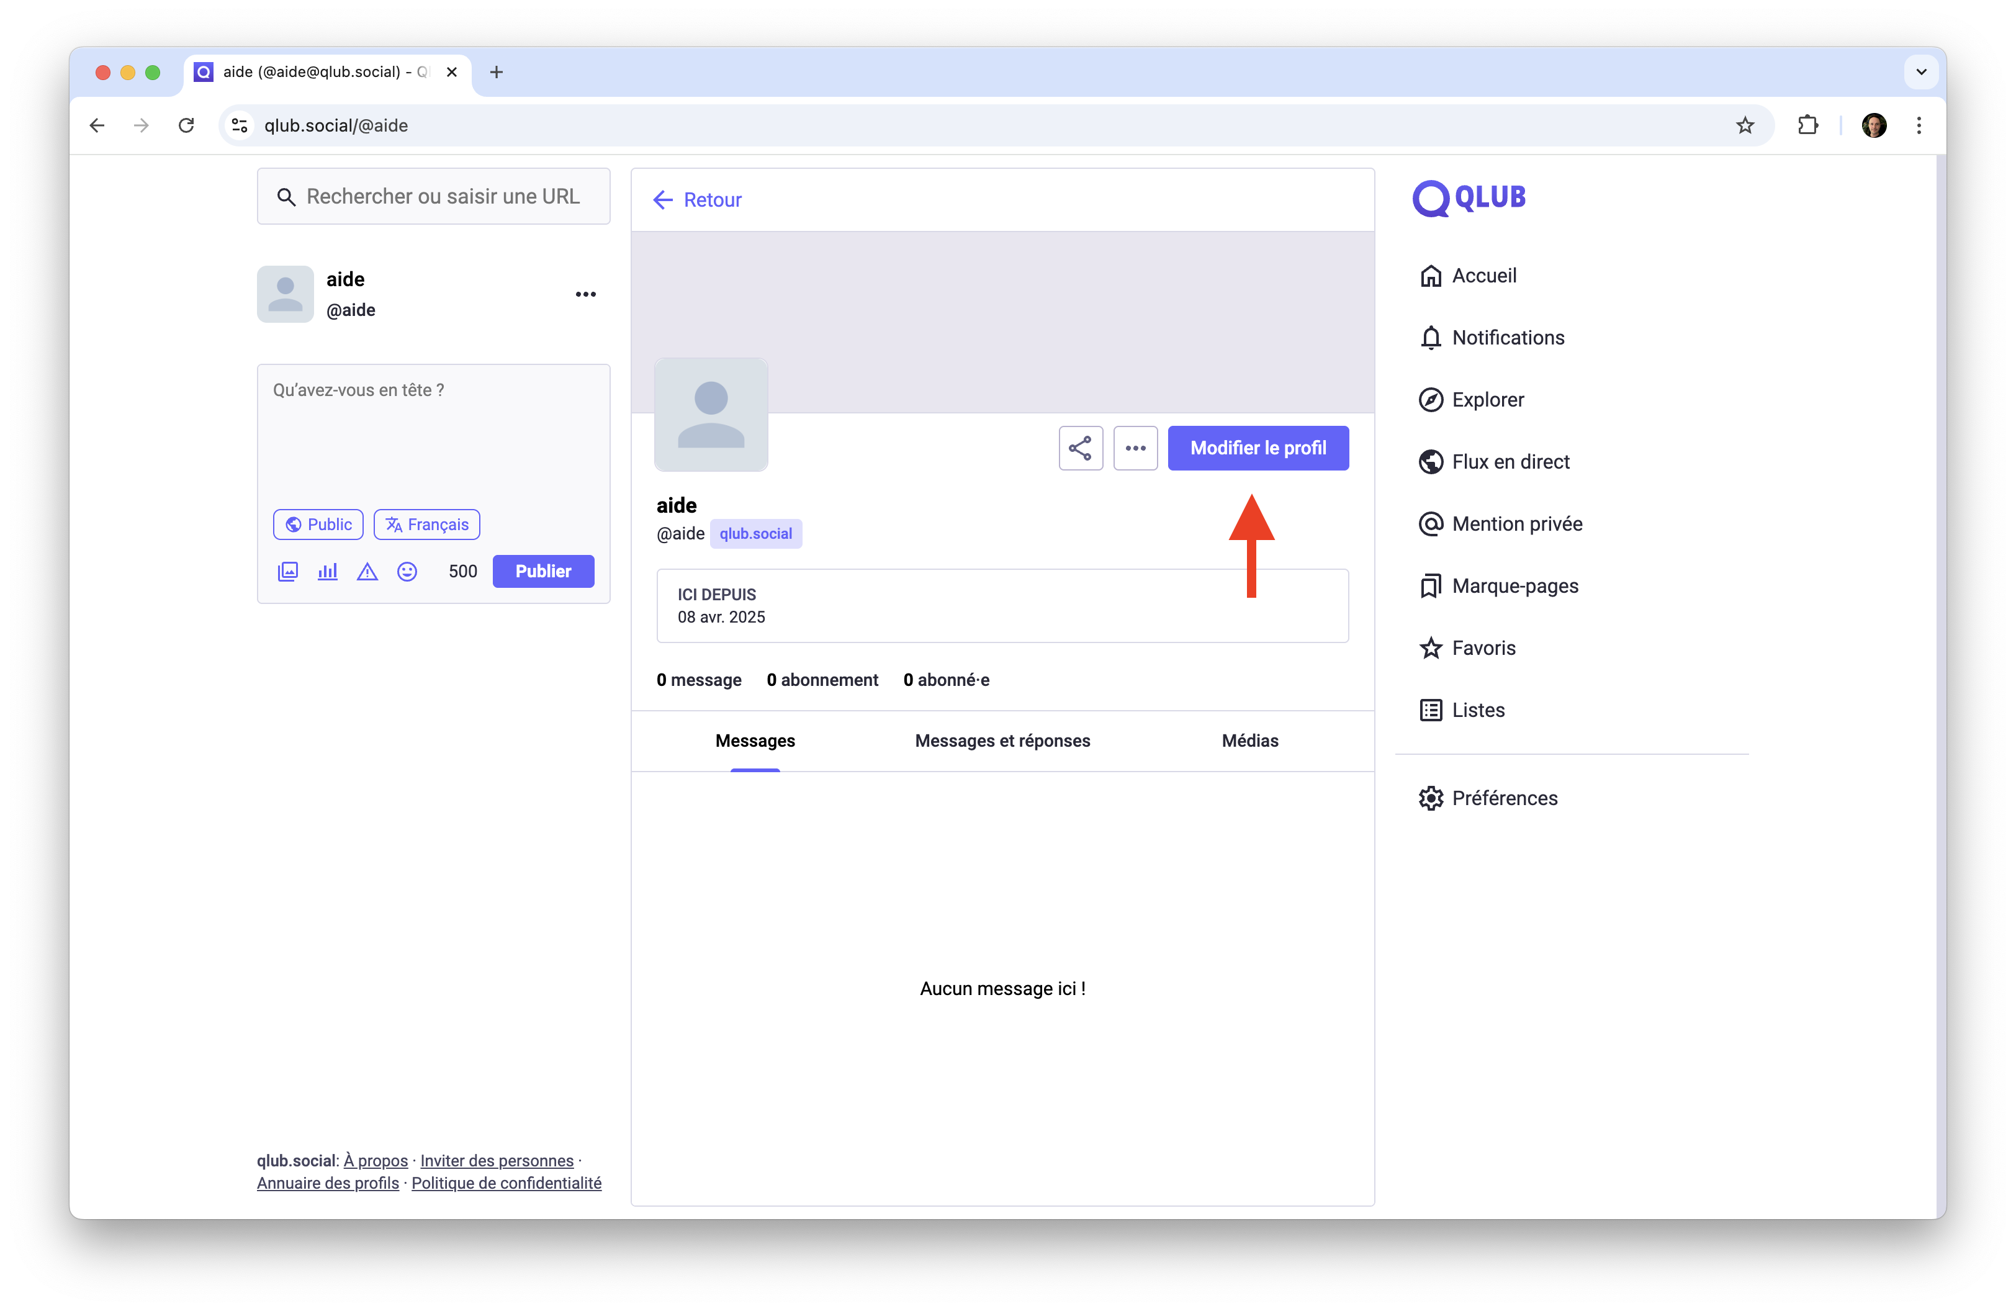Open the 0 abonnement list

(822, 680)
